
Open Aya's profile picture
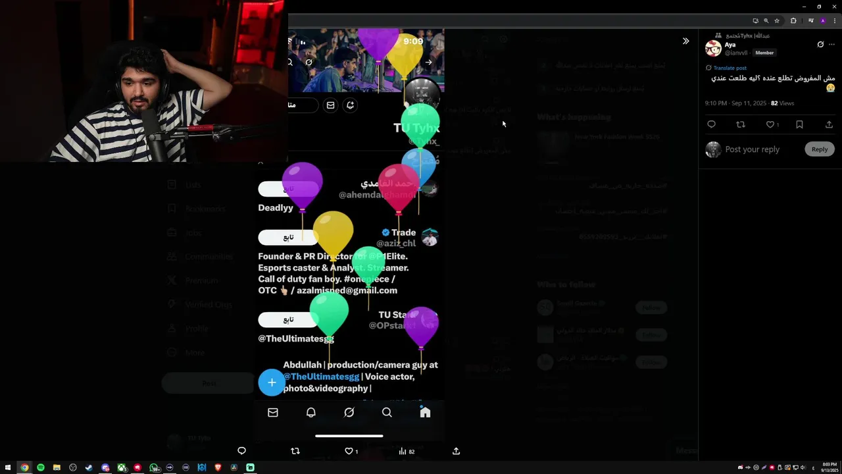point(713,48)
